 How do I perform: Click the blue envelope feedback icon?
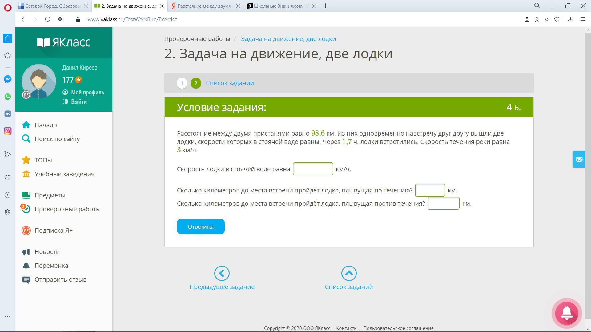[579, 160]
